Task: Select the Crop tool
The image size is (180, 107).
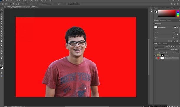Action: click(1, 19)
